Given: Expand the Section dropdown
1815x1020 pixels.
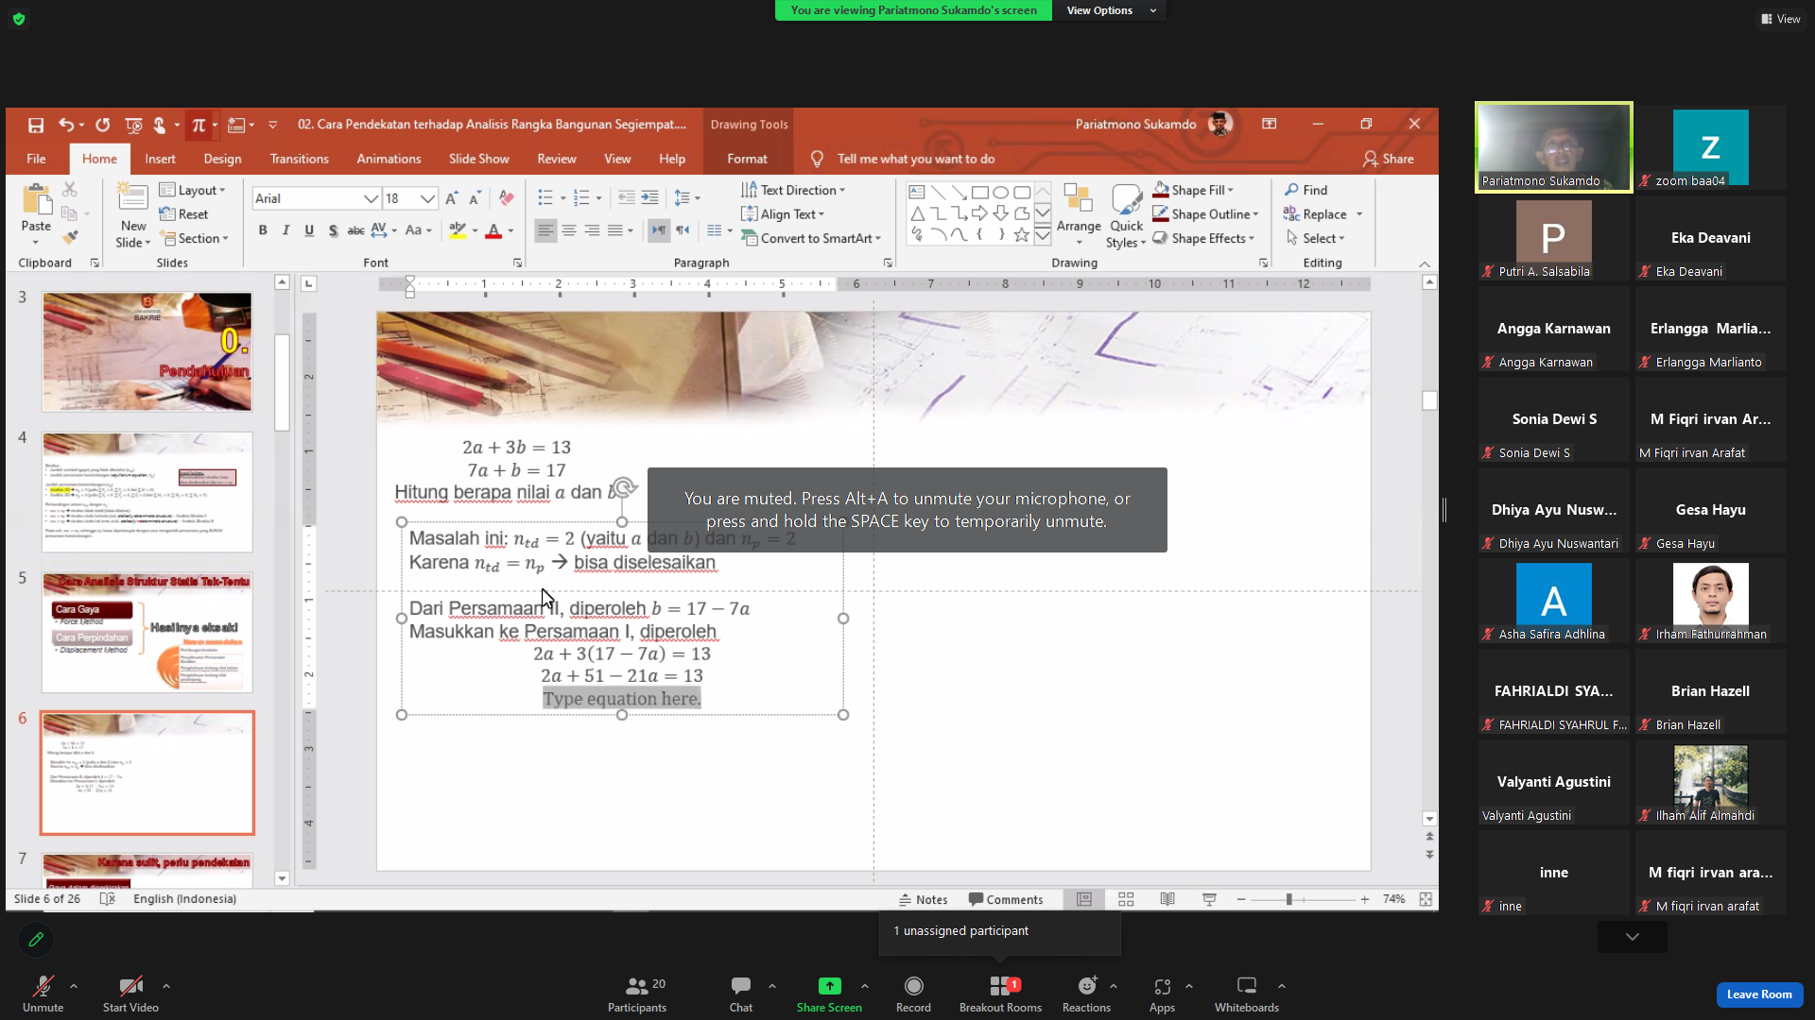Looking at the screenshot, I should click(195, 238).
